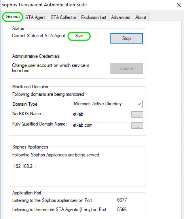This screenshot has height=219, width=184.
Task: Click the Administrative Credentials group label
Action: point(36,56)
